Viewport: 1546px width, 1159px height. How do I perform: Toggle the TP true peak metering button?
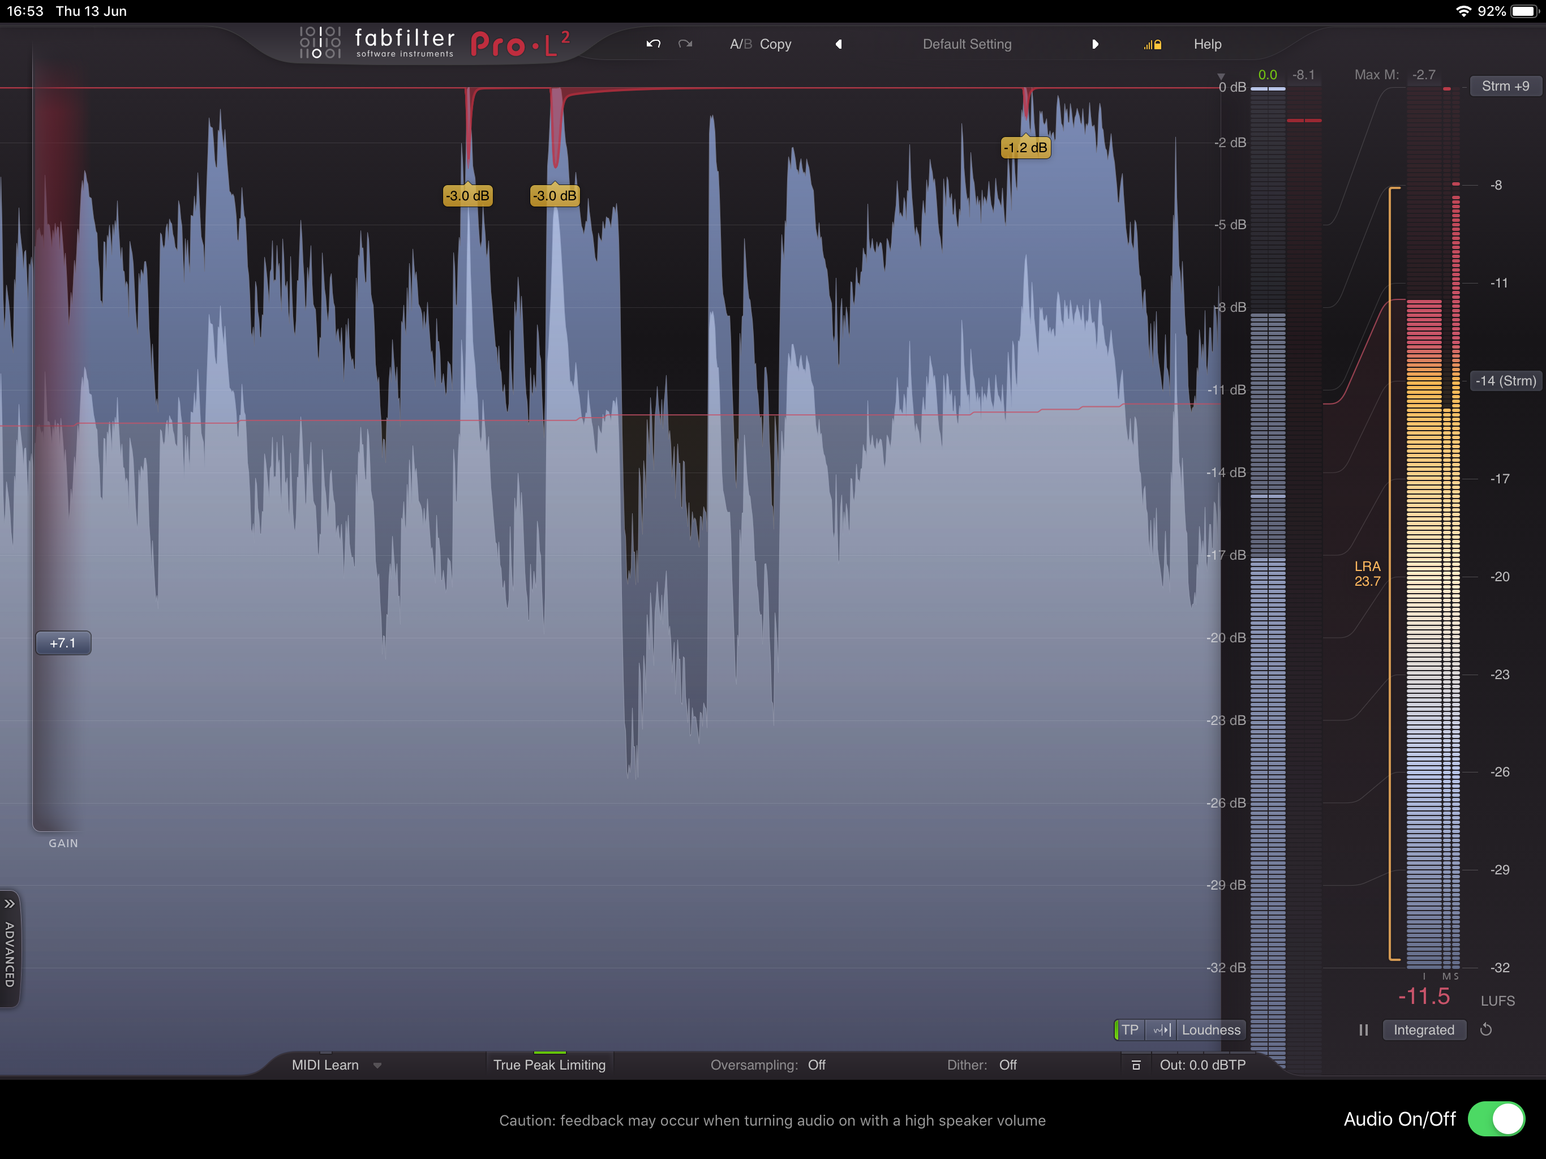point(1130,1029)
